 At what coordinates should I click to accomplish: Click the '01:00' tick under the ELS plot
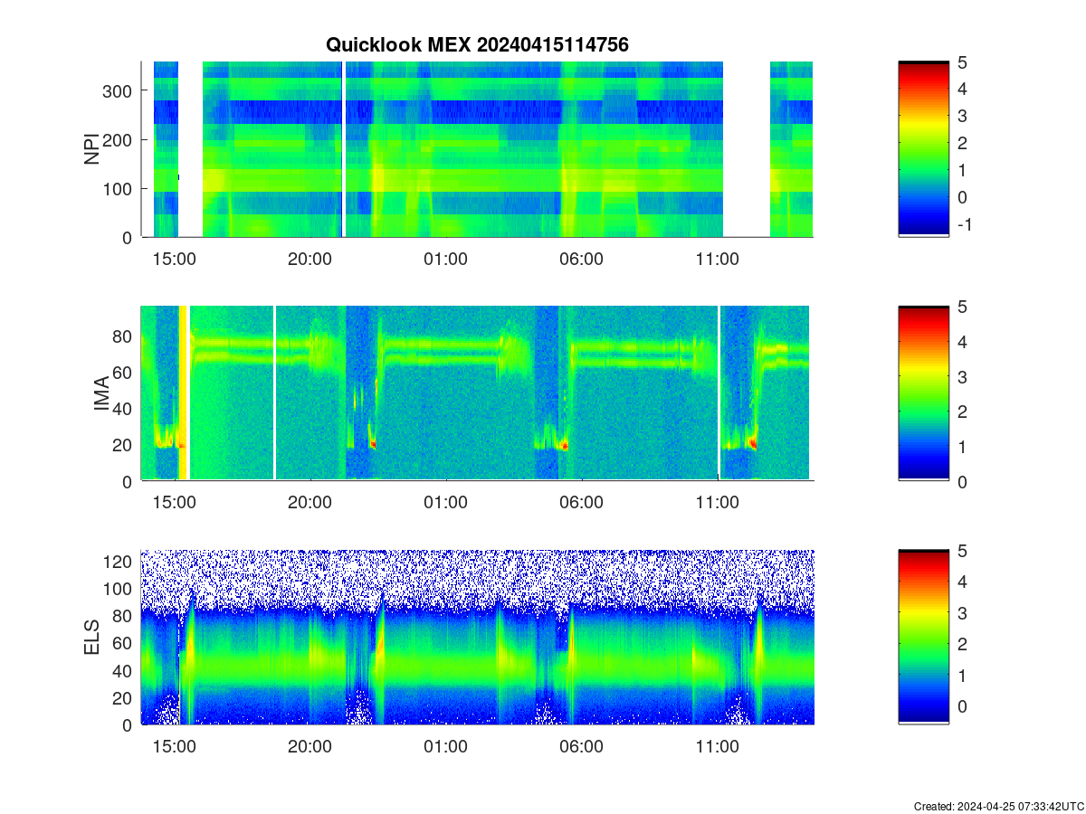click(445, 747)
